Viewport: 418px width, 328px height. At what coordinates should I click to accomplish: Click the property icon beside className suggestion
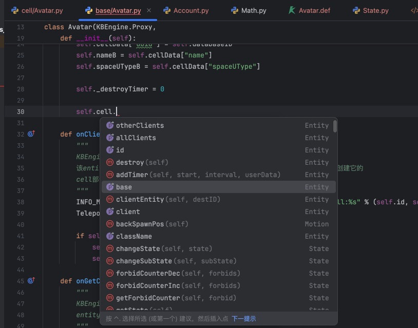point(109,236)
